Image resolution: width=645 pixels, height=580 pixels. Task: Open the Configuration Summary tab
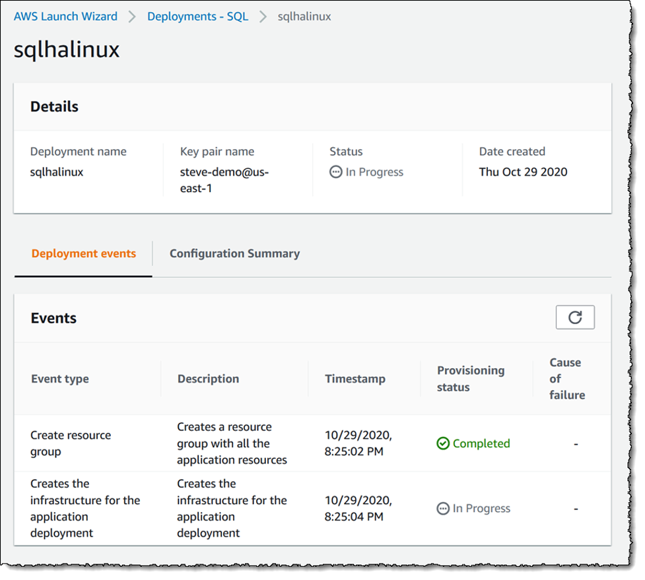point(234,253)
